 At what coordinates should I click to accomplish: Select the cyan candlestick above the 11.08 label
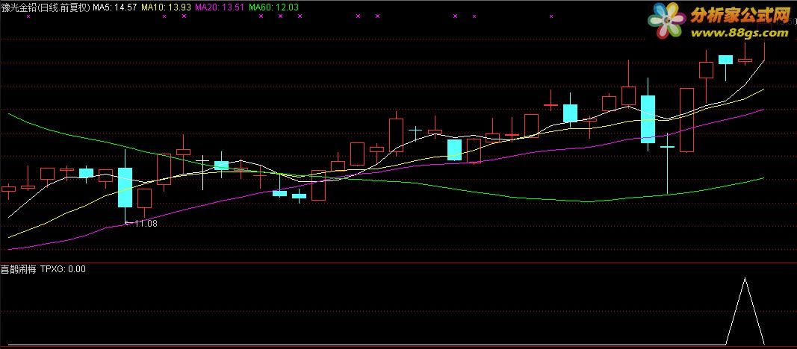(125, 187)
